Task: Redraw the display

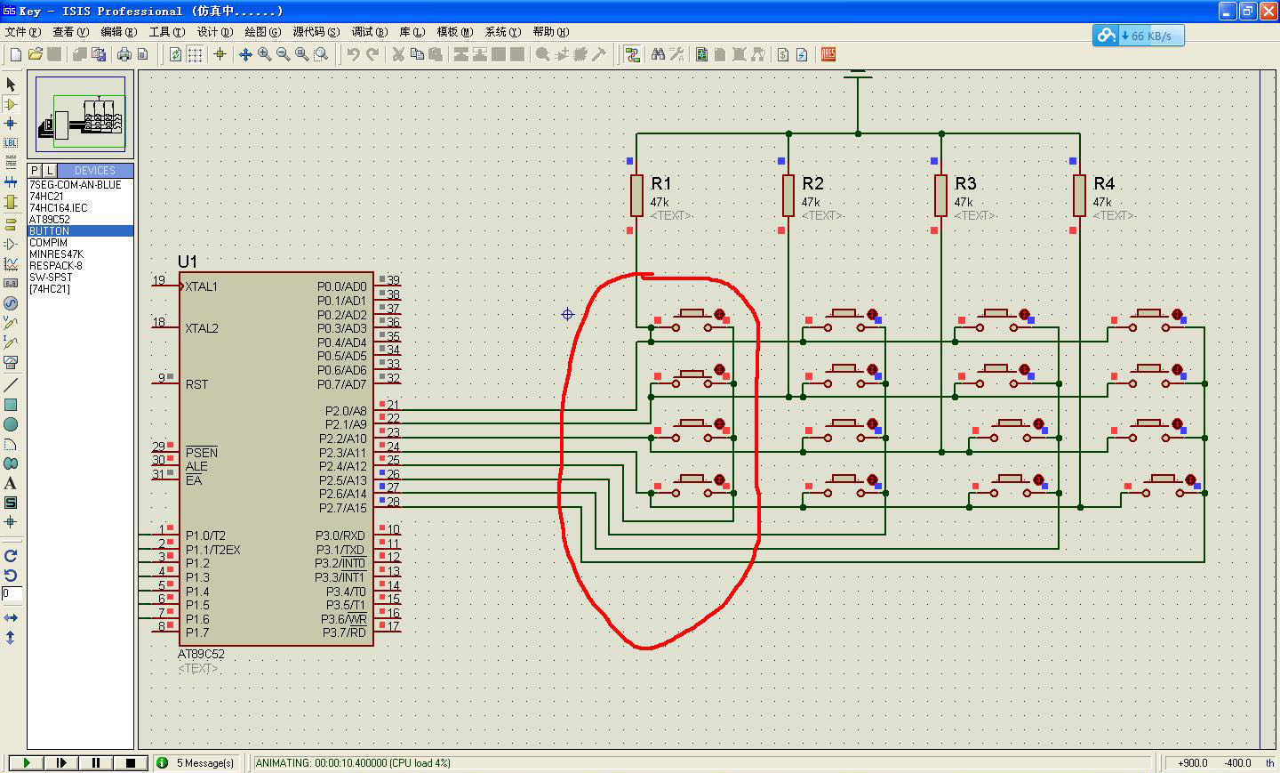Action: tap(176, 54)
